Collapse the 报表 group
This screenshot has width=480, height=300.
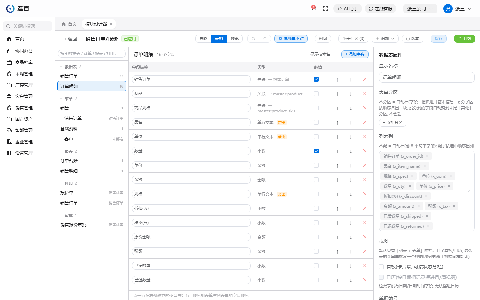[61, 151]
